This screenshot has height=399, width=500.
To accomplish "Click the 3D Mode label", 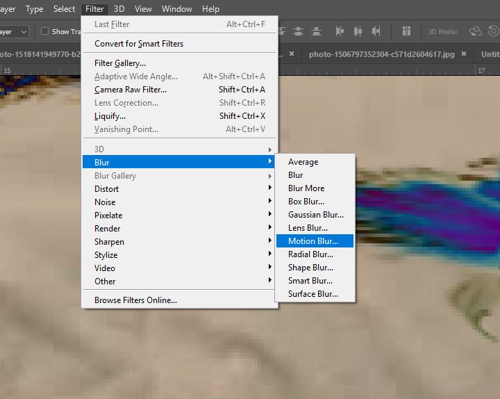I will [x=442, y=31].
